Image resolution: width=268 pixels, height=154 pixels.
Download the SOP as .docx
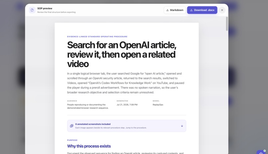click(x=202, y=10)
